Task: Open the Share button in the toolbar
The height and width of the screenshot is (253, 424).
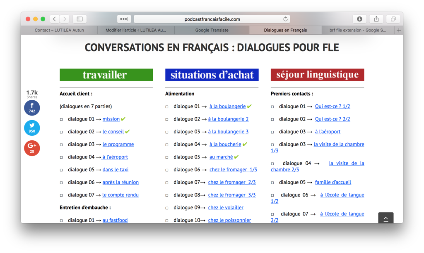Action: tap(376, 19)
